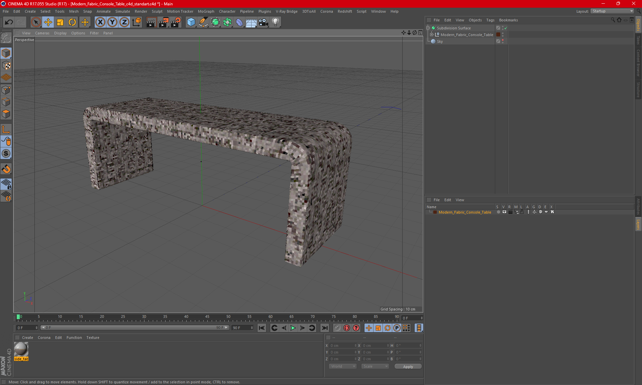
Task: Click the Light object icon
Action: 275,22
